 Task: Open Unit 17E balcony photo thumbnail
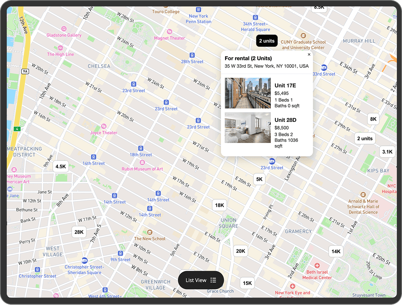point(248,93)
